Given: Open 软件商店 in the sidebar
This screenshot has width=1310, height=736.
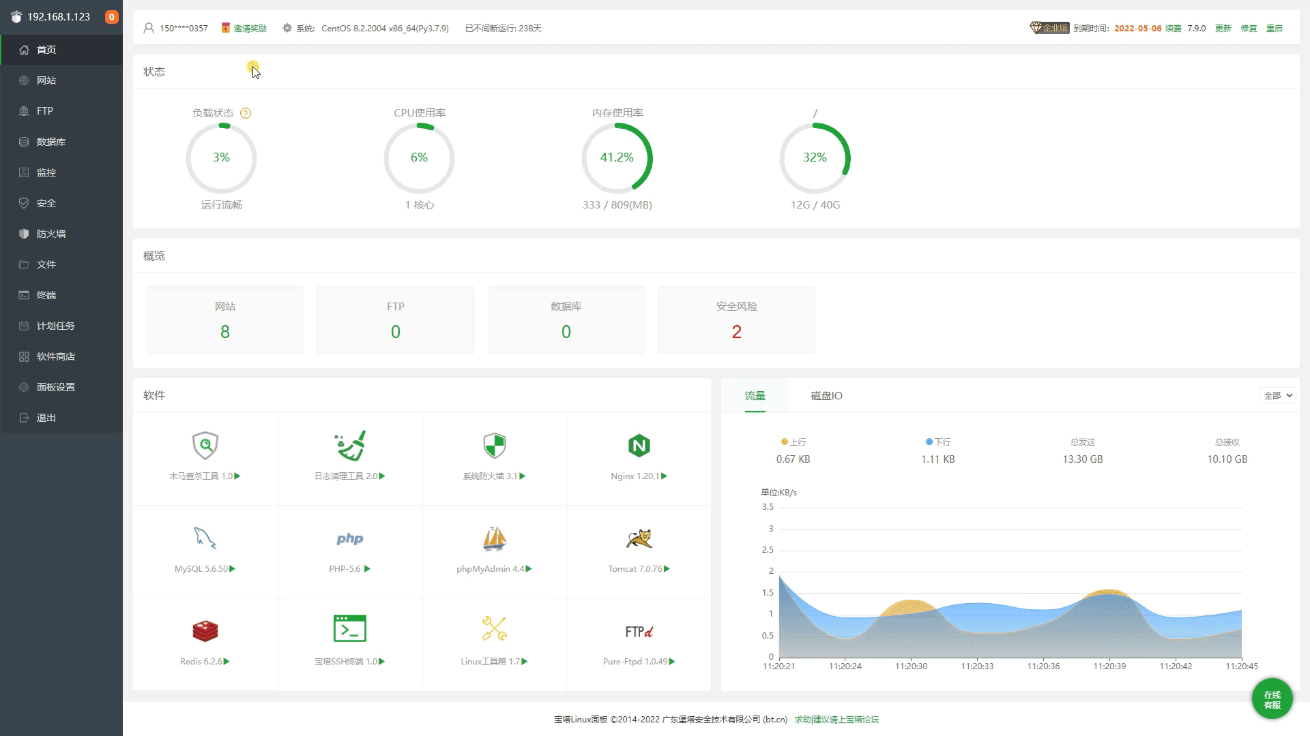Looking at the screenshot, I should 56,356.
